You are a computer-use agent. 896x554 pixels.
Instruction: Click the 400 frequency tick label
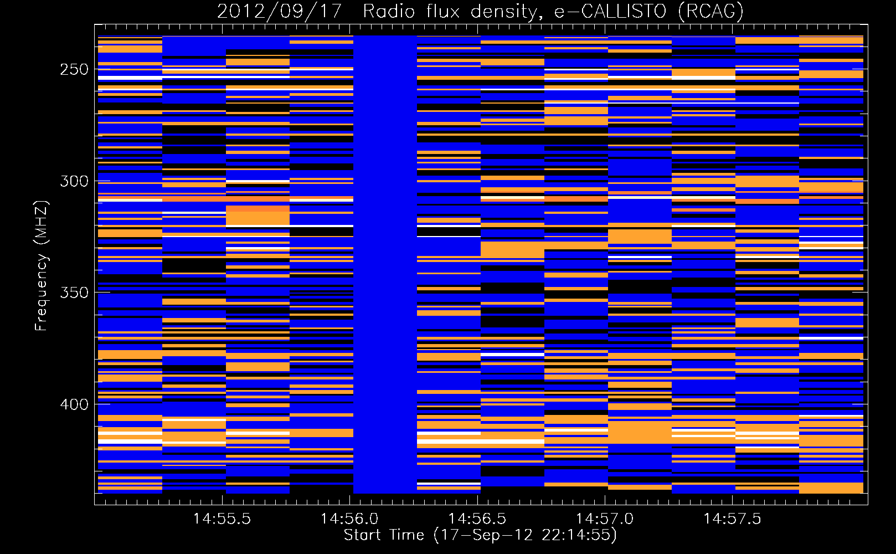[x=74, y=404]
